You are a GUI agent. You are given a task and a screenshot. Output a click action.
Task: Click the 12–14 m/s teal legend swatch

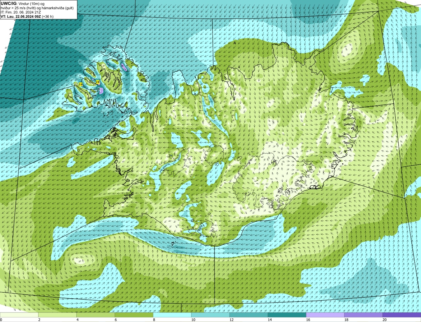point(249,315)
